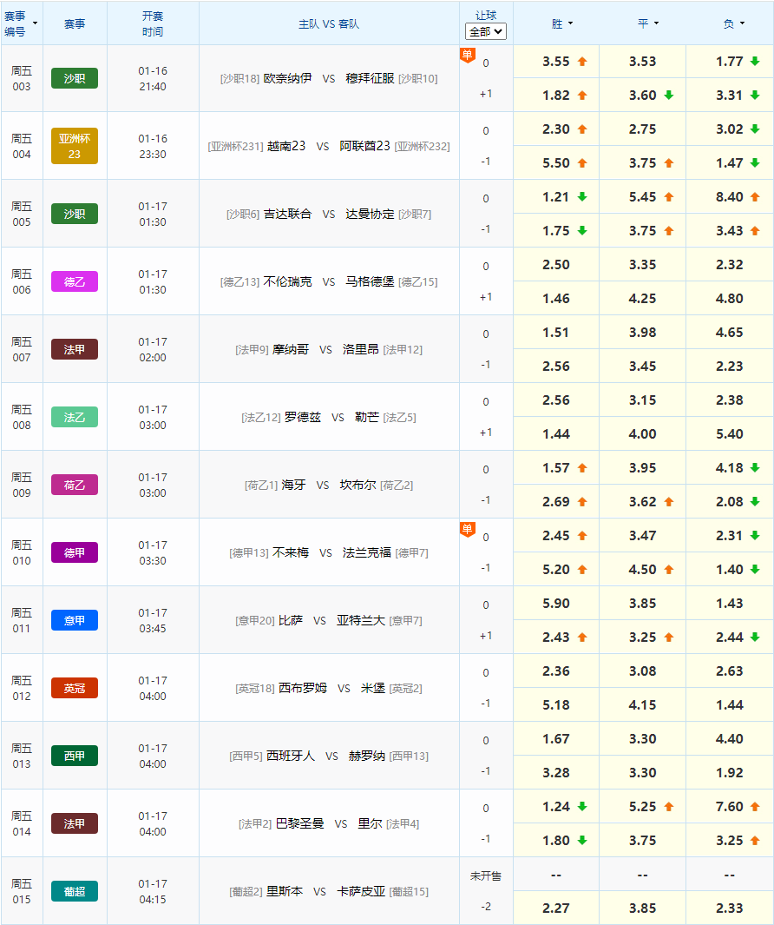Click the 法甲 badge beside match 007

click(75, 348)
